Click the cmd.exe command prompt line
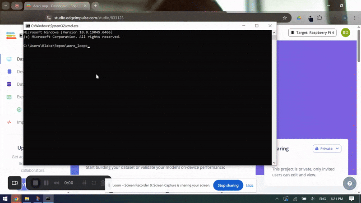The width and height of the screenshot is (361, 203). [x=57, y=46]
